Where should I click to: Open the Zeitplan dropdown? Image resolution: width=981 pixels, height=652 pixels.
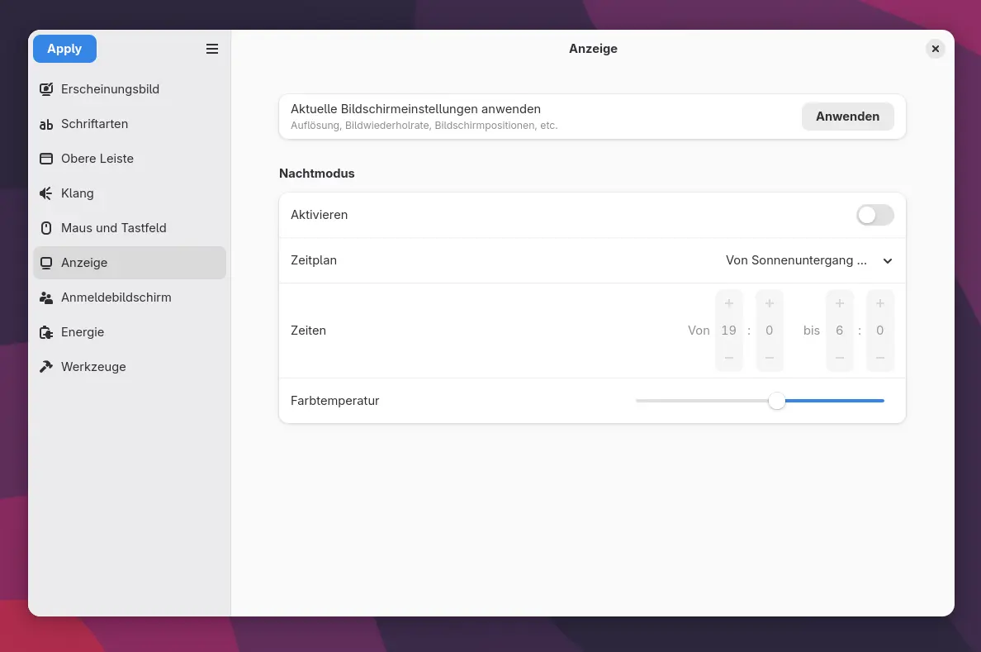[808, 260]
